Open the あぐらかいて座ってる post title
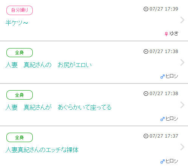This screenshot has height=168, width=188. coord(58,107)
